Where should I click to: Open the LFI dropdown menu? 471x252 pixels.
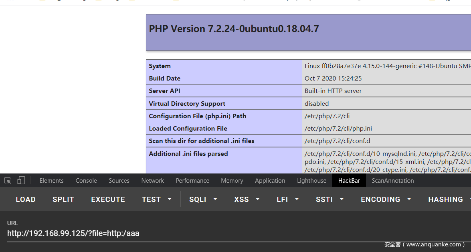pyautogui.click(x=288, y=200)
